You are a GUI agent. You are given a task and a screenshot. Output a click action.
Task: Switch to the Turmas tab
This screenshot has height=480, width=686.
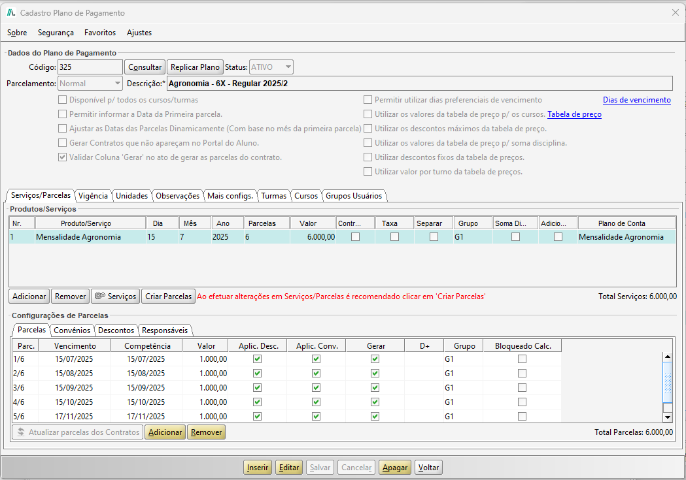(273, 196)
